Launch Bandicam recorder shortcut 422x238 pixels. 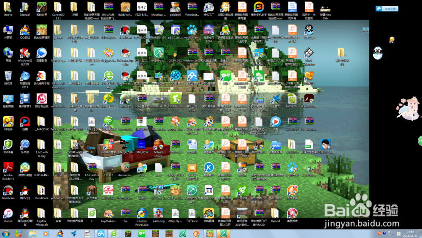(8, 191)
